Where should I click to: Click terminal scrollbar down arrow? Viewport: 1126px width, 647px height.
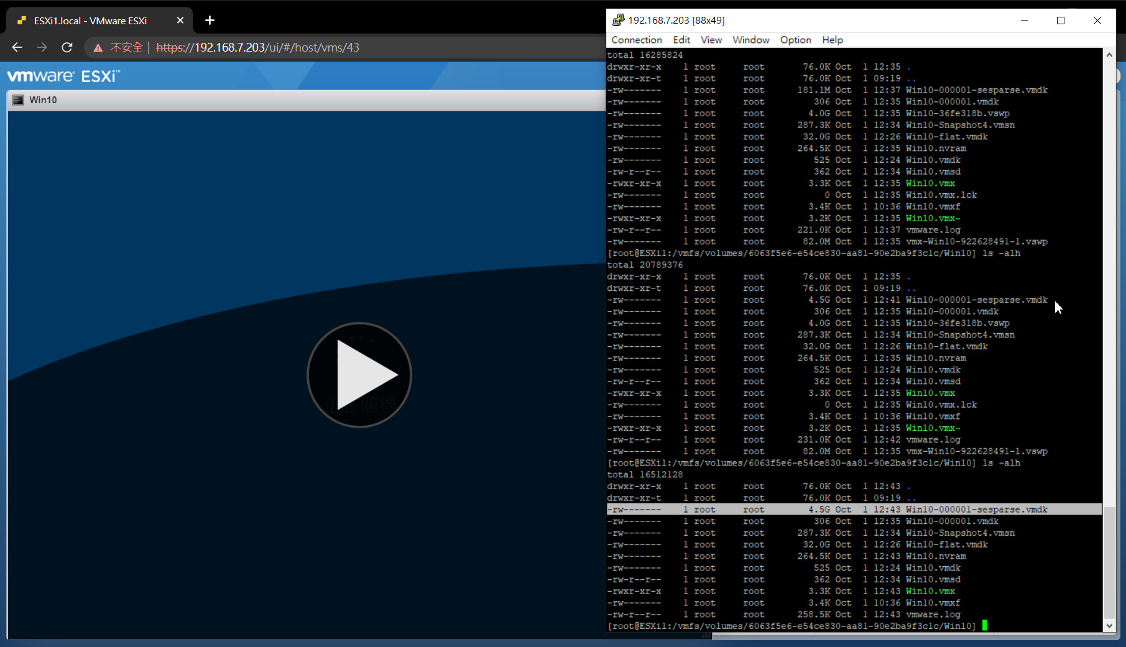coord(1109,625)
